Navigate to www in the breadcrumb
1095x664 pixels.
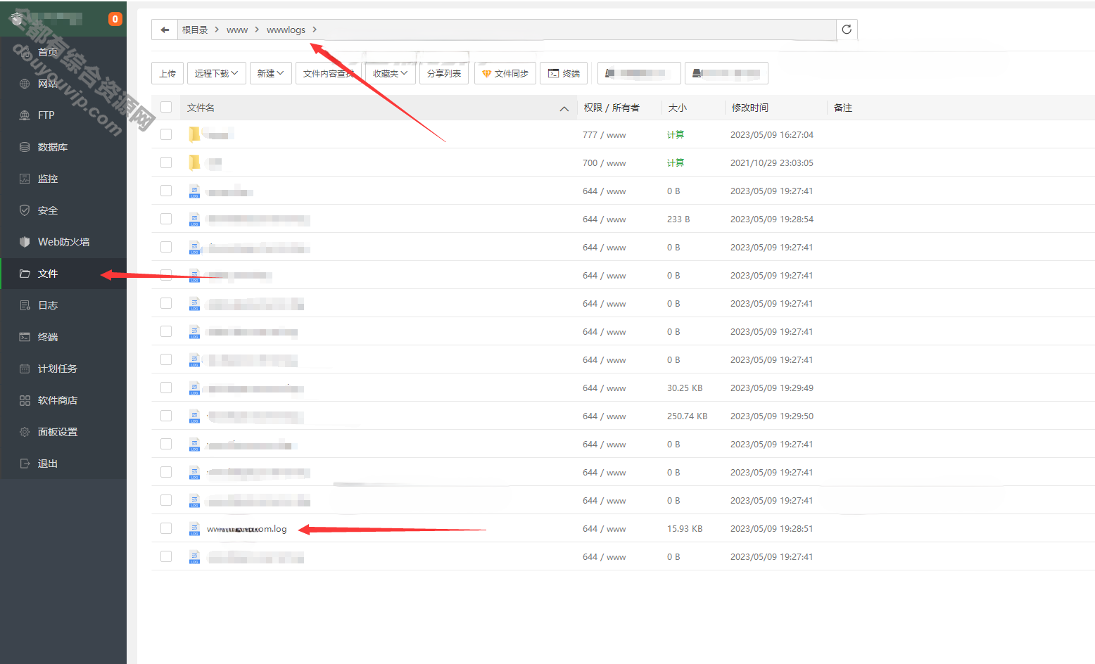tap(237, 30)
